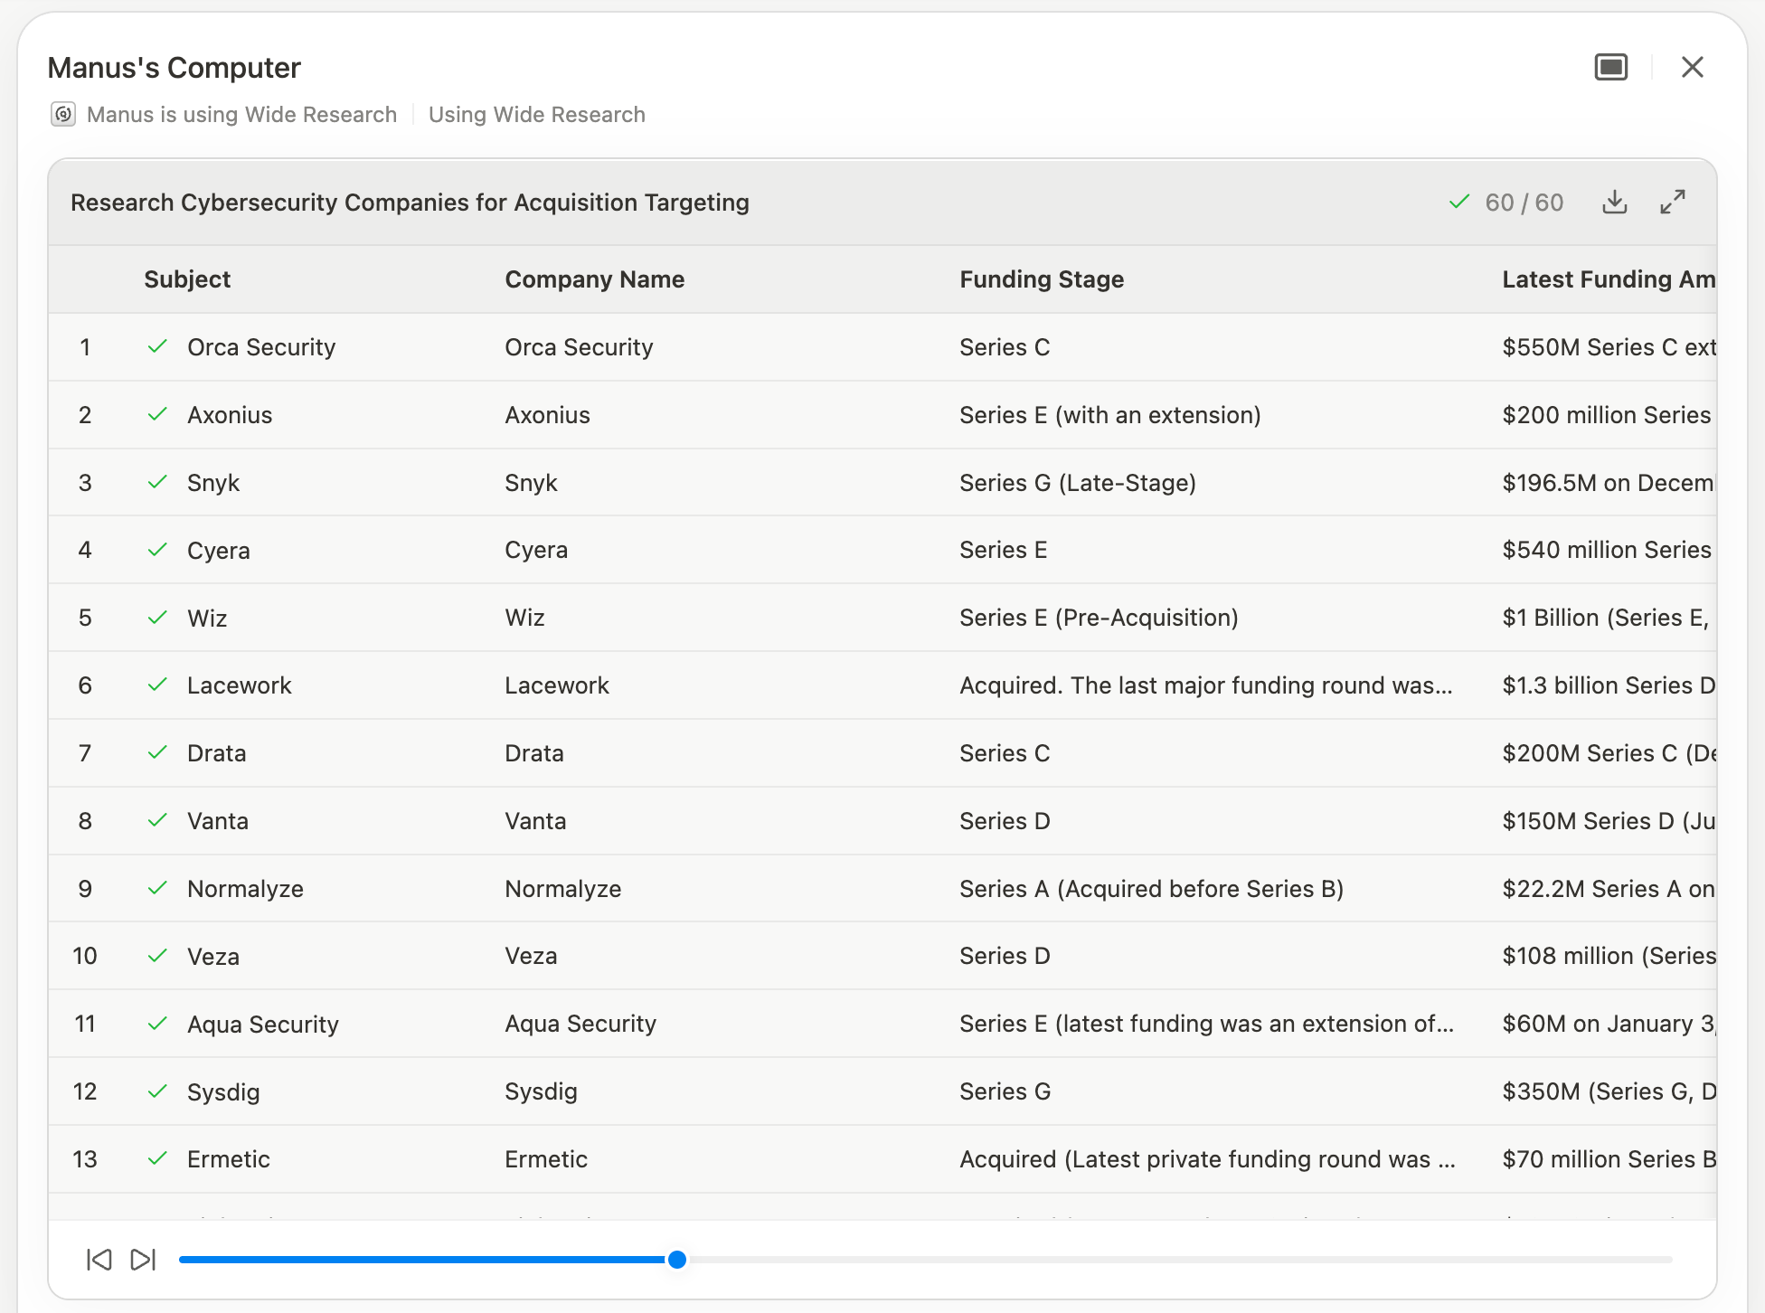Image resolution: width=1765 pixels, height=1313 pixels.
Task: Click the Latest Funding Amount column header
Action: pos(1609,279)
